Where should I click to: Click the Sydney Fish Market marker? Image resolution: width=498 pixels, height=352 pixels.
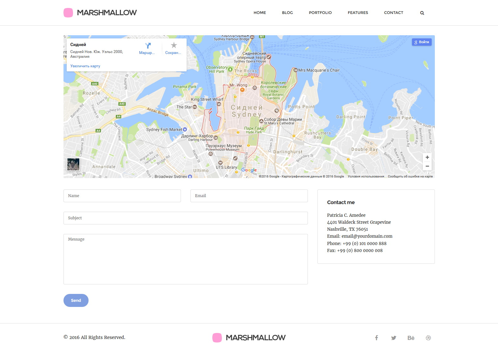(185, 130)
